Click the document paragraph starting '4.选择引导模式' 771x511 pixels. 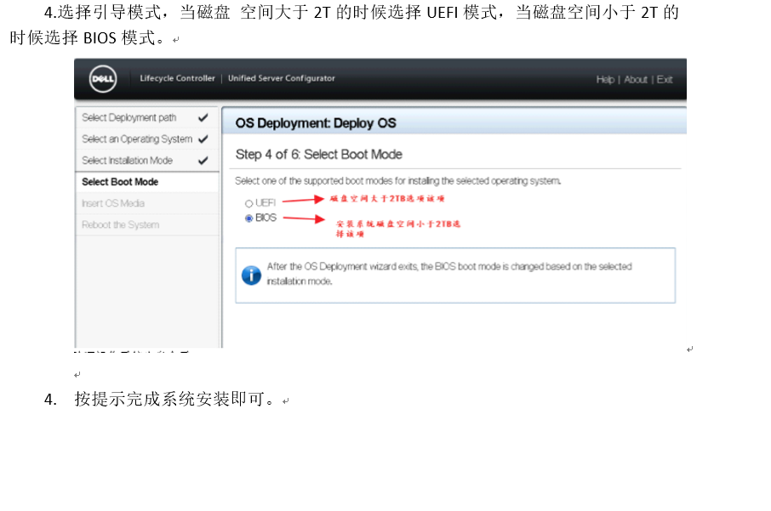(344, 25)
